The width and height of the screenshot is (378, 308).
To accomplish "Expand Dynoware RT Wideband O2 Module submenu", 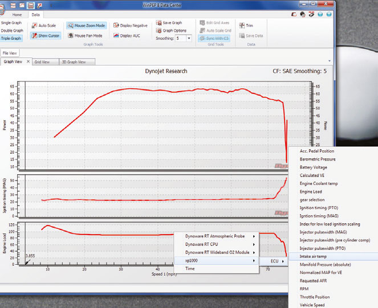I will pos(217,252).
